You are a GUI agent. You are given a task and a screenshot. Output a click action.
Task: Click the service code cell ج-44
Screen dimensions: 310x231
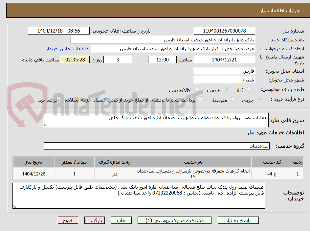pyautogui.click(x=272, y=174)
